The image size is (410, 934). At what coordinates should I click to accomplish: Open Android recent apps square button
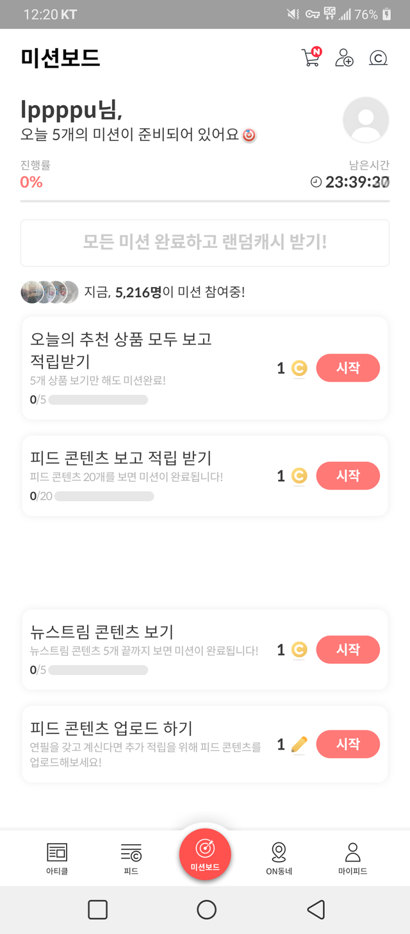tap(97, 909)
